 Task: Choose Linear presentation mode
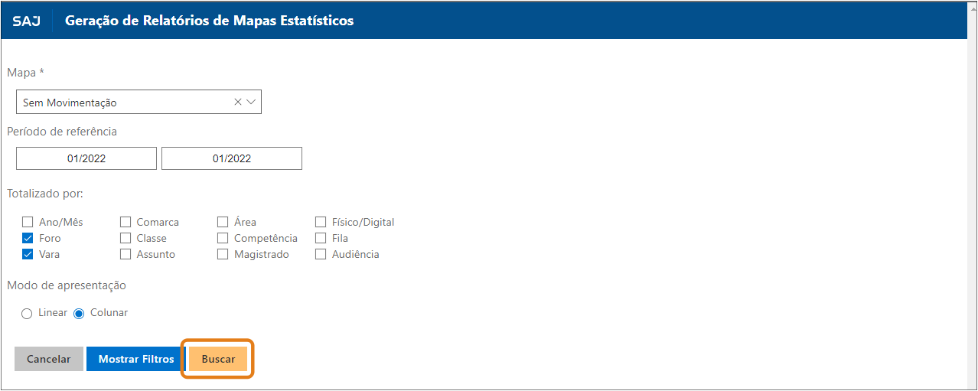pos(28,313)
